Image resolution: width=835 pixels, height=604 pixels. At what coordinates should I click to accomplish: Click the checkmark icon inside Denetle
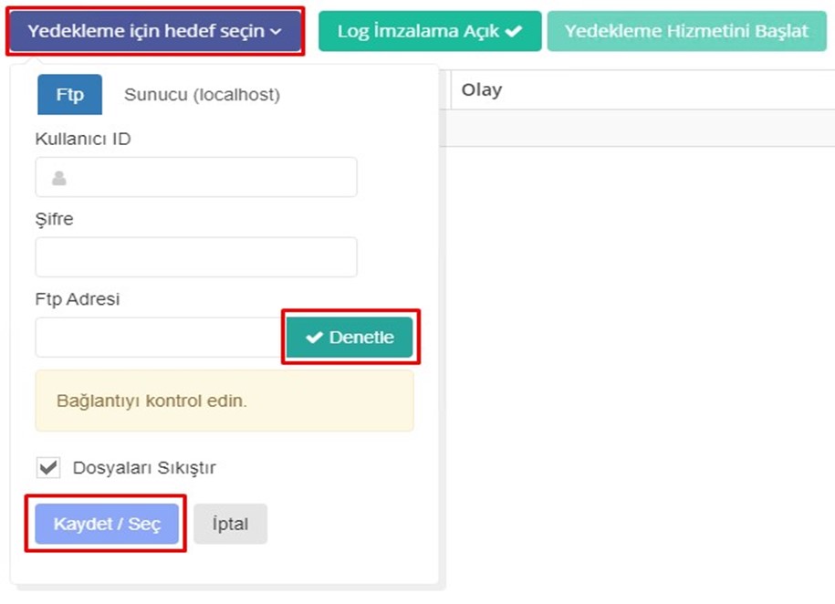314,338
